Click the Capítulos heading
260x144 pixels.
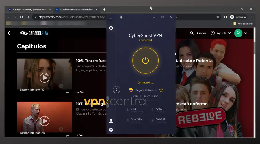click(x=31, y=46)
